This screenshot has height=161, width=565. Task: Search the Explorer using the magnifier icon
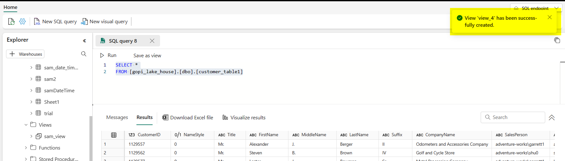[84, 54]
